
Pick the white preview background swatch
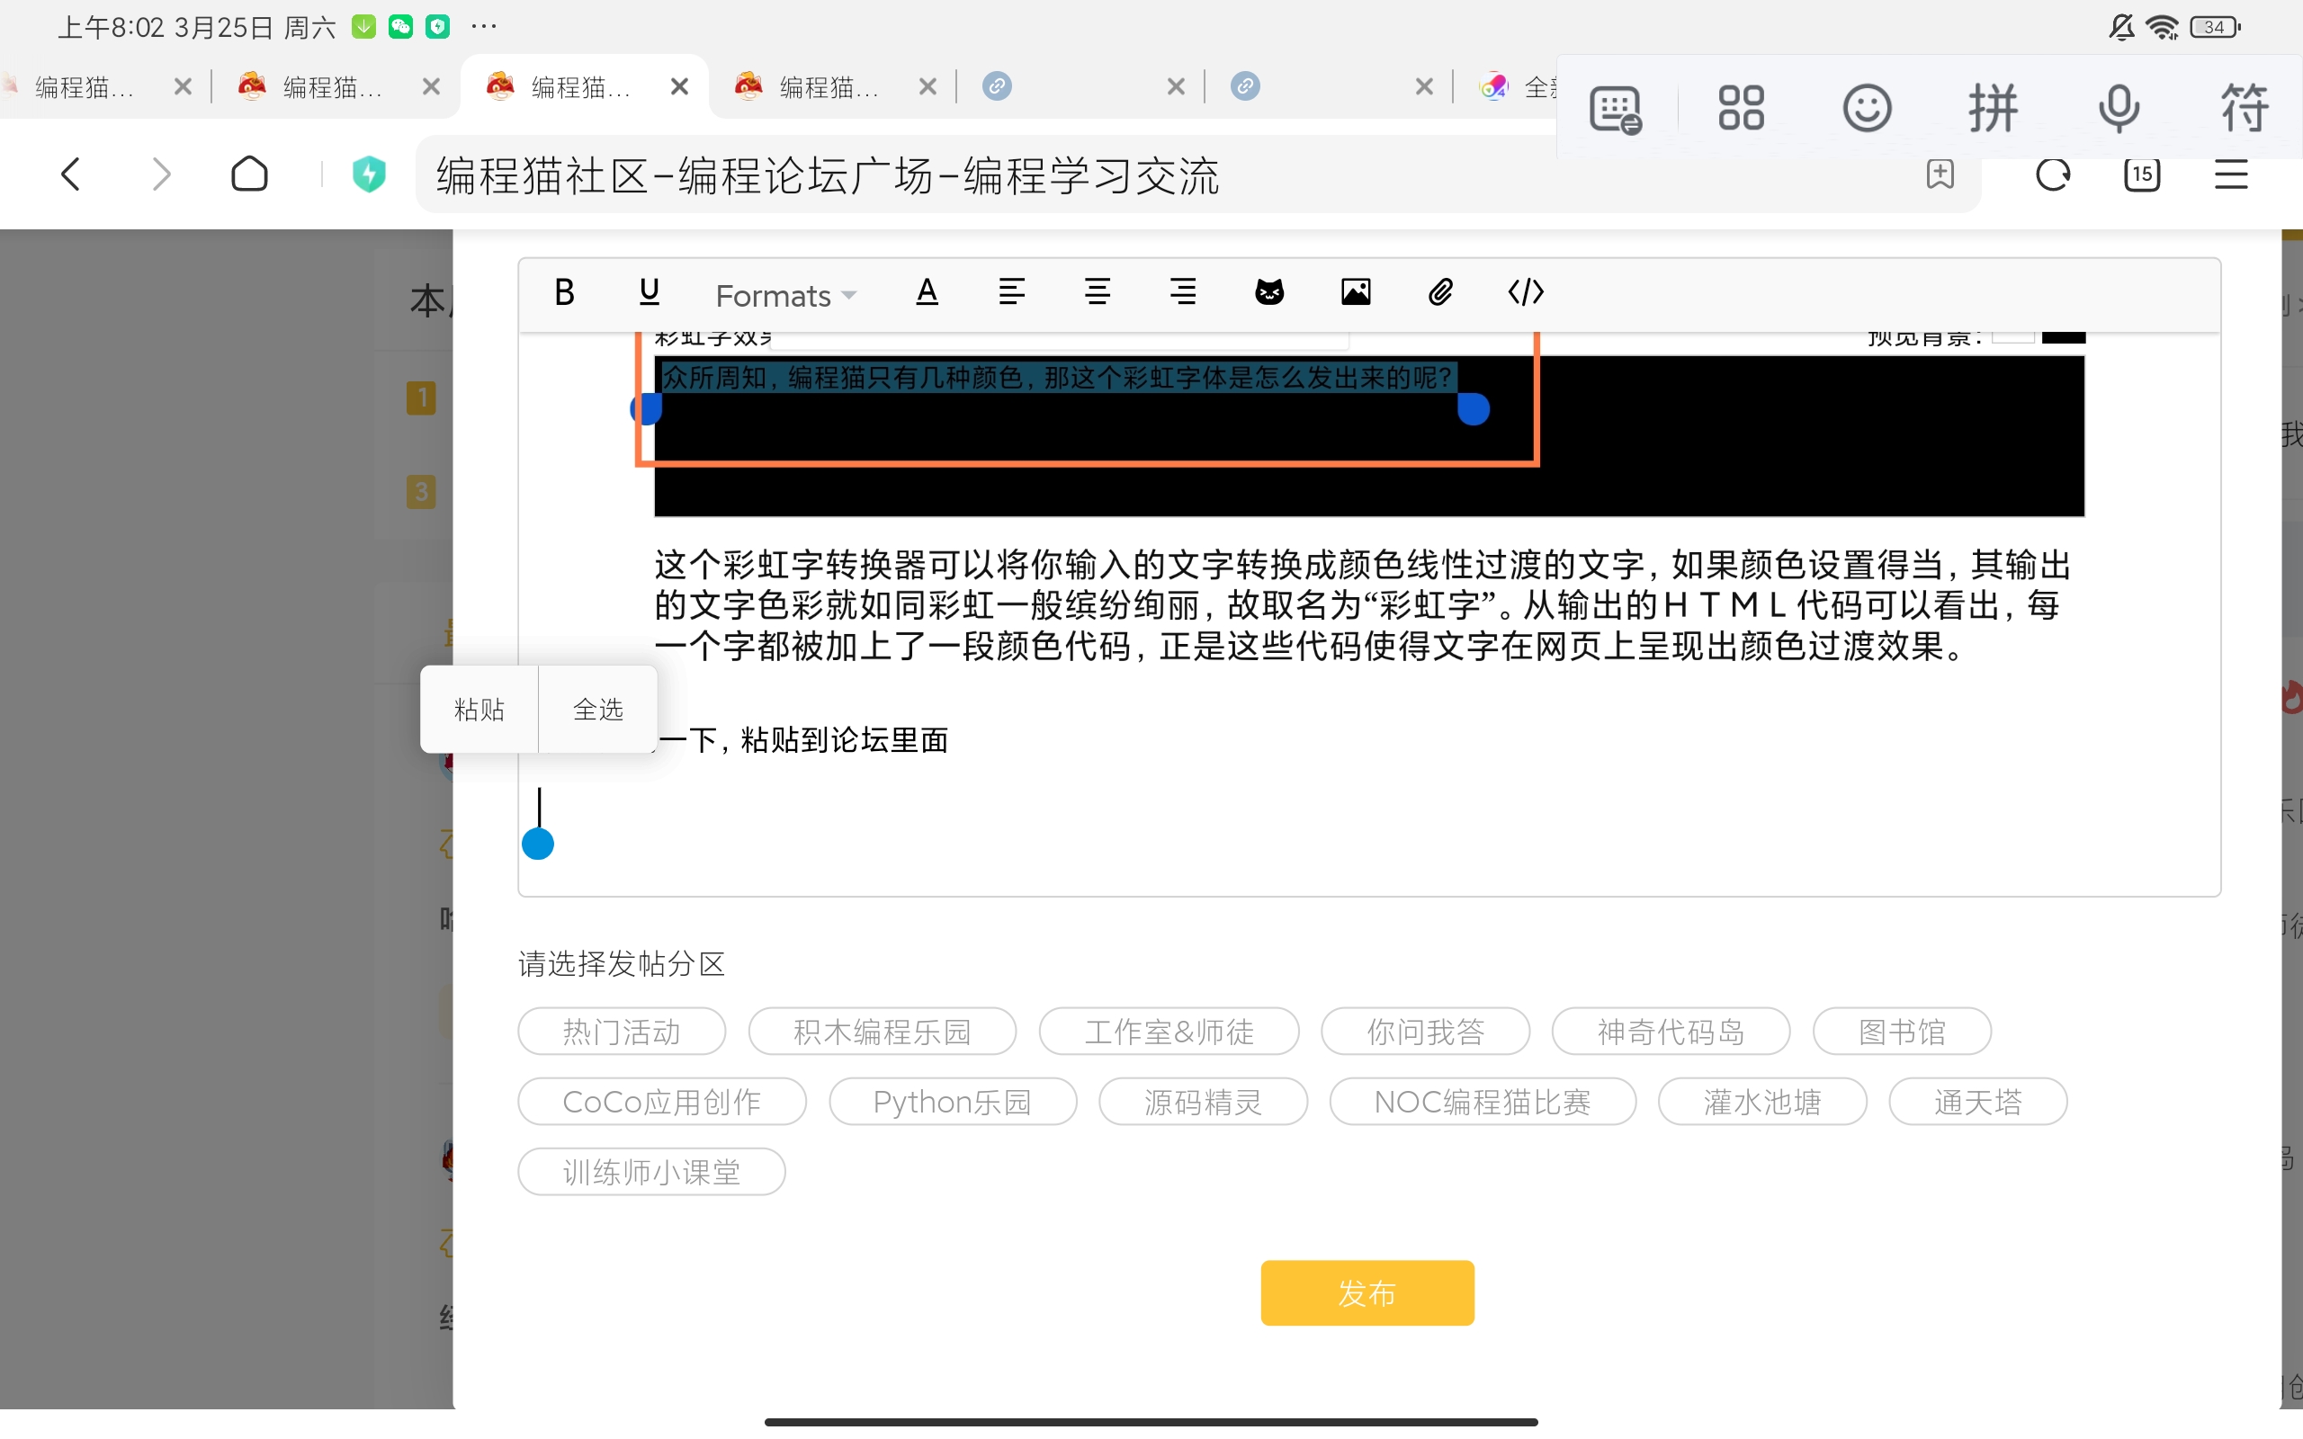(x=2012, y=336)
